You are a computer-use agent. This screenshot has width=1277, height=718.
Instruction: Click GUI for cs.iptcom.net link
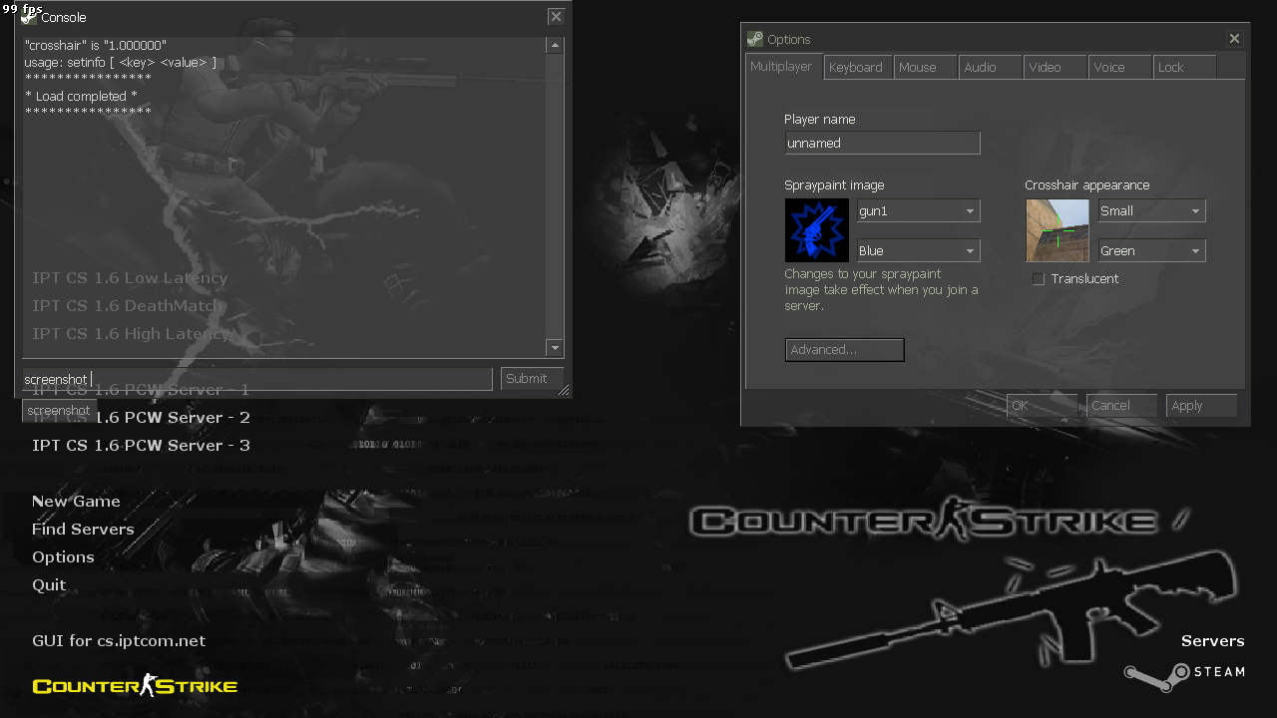pos(119,640)
